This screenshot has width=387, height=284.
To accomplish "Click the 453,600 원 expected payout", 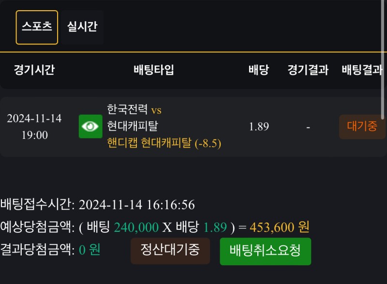I will point(279,227).
